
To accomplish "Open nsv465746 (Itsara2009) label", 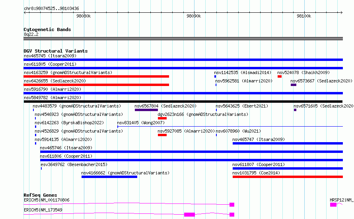I will pyautogui.click(x=66, y=148).
